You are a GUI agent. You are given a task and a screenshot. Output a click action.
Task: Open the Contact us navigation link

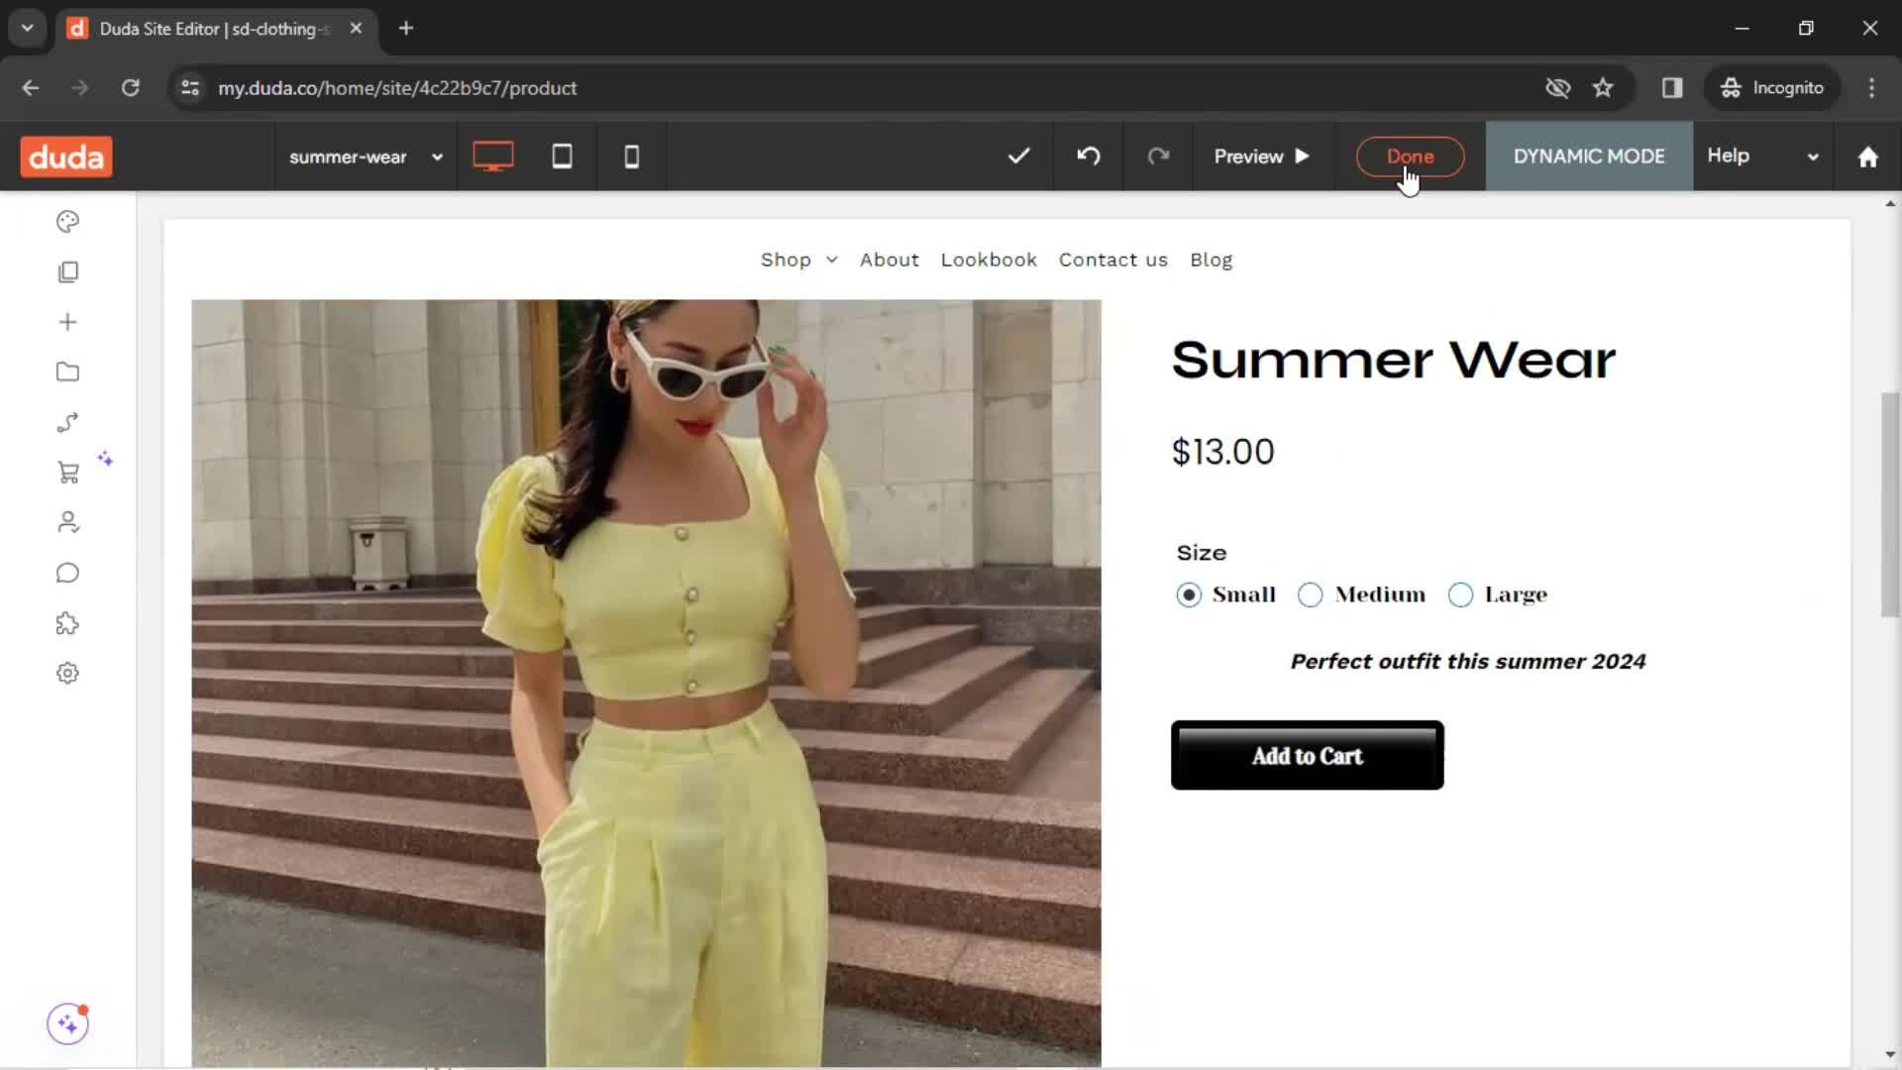1112,260
